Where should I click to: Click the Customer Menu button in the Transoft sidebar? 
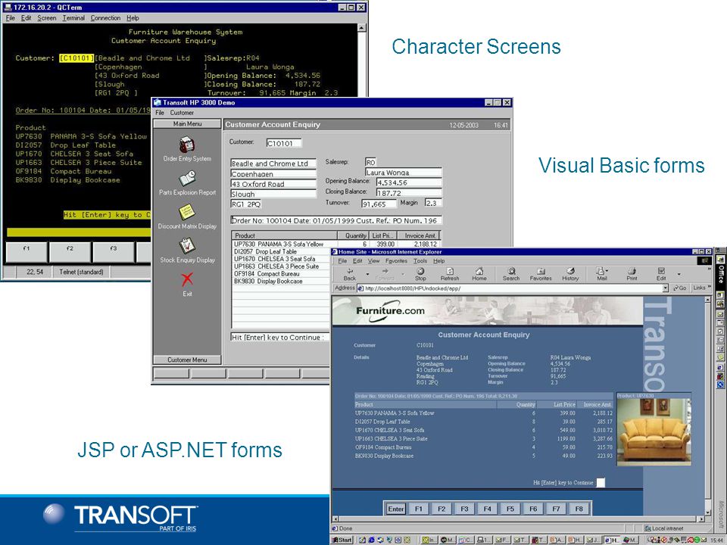click(187, 360)
